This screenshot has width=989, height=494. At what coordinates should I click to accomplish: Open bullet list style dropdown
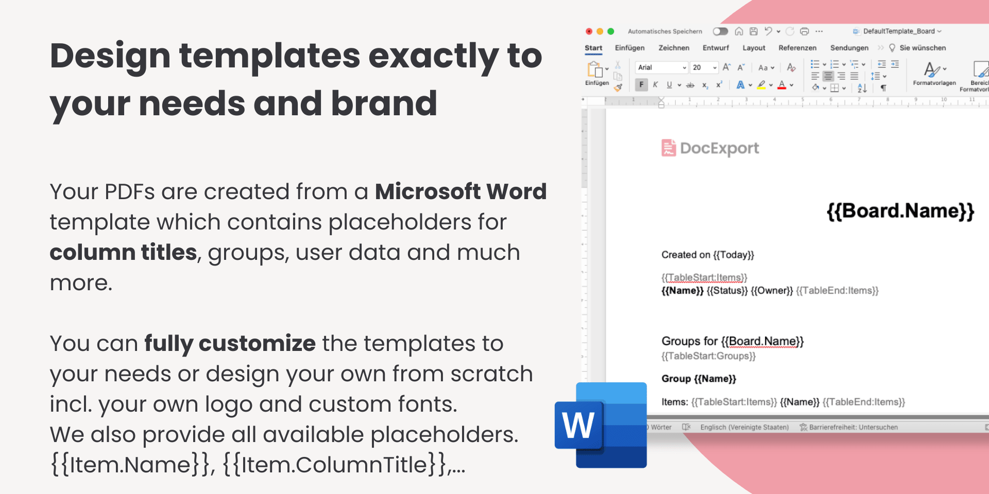(x=824, y=64)
